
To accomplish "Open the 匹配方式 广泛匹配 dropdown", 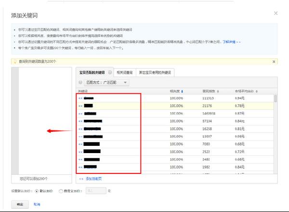I will coord(106,83).
